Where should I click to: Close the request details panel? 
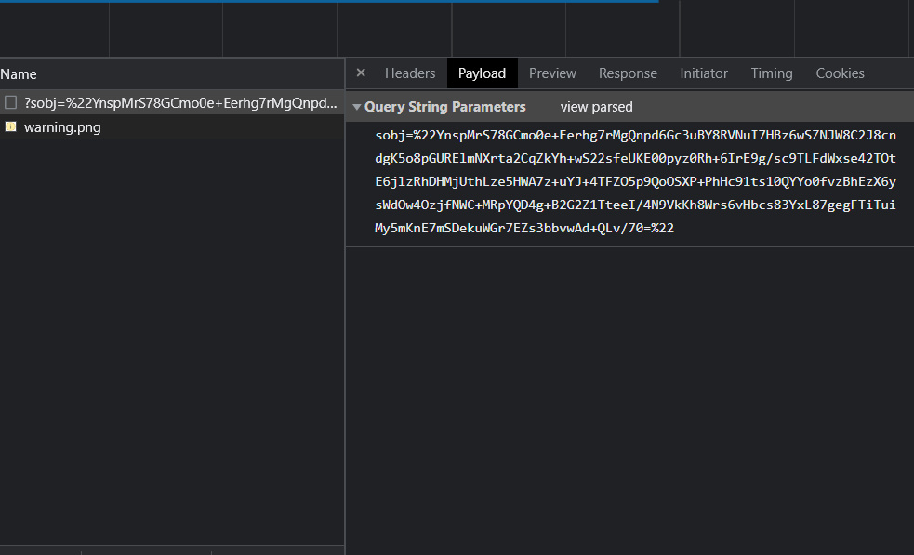pyautogui.click(x=361, y=73)
